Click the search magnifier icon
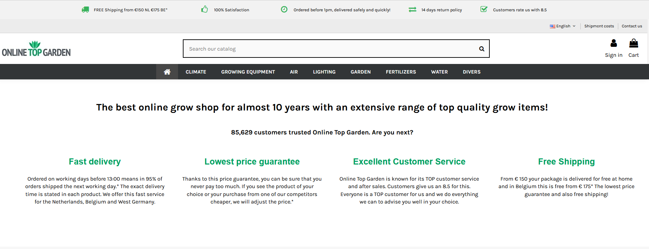The width and height of the screenshot is (649, 249). coord(482,49)
